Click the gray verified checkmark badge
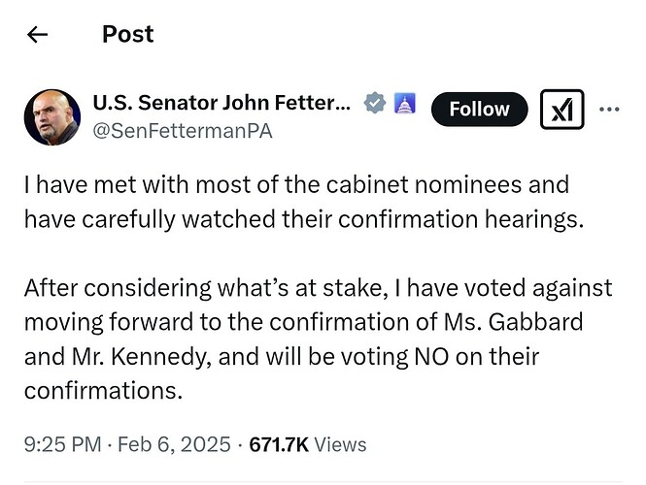This screenshot has width=646, height=485. click(375, 103)
